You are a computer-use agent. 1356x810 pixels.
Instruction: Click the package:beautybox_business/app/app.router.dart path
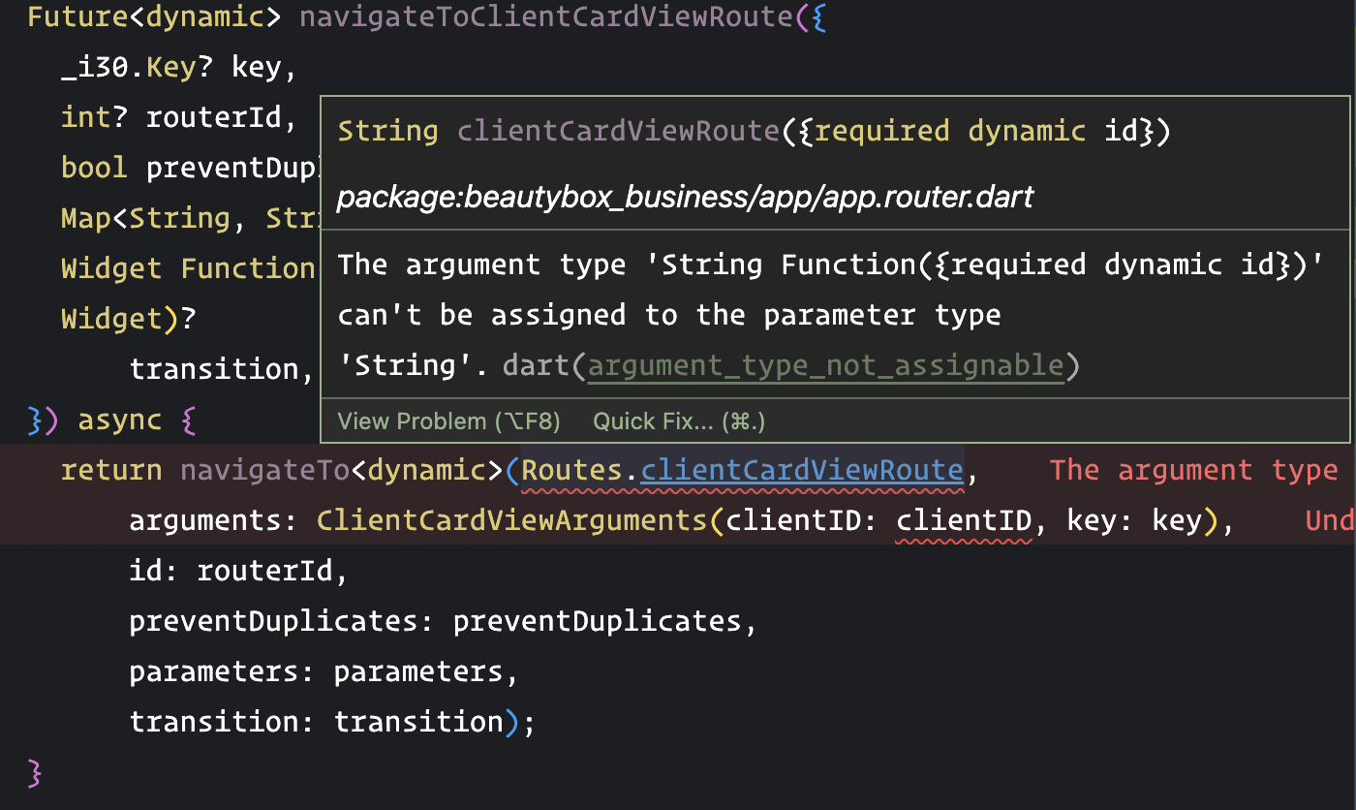click(x=685, y=198)
